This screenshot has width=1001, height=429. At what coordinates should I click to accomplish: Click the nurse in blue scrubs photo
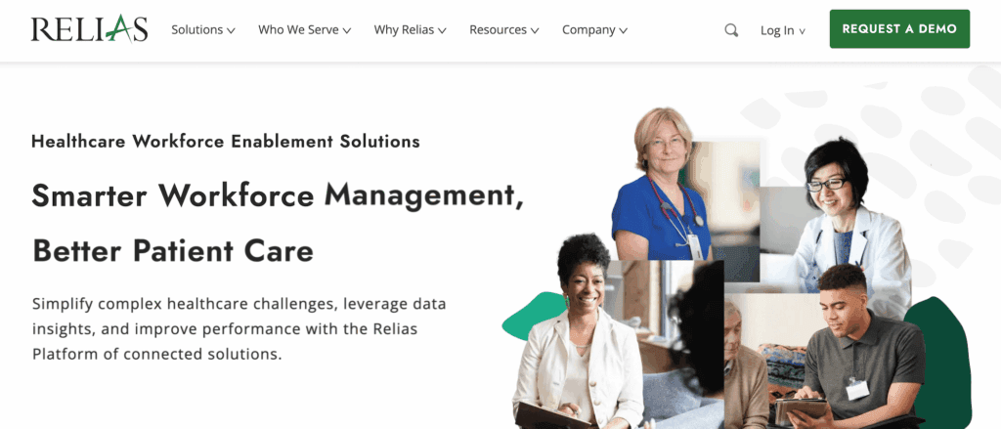click(664, 185)
